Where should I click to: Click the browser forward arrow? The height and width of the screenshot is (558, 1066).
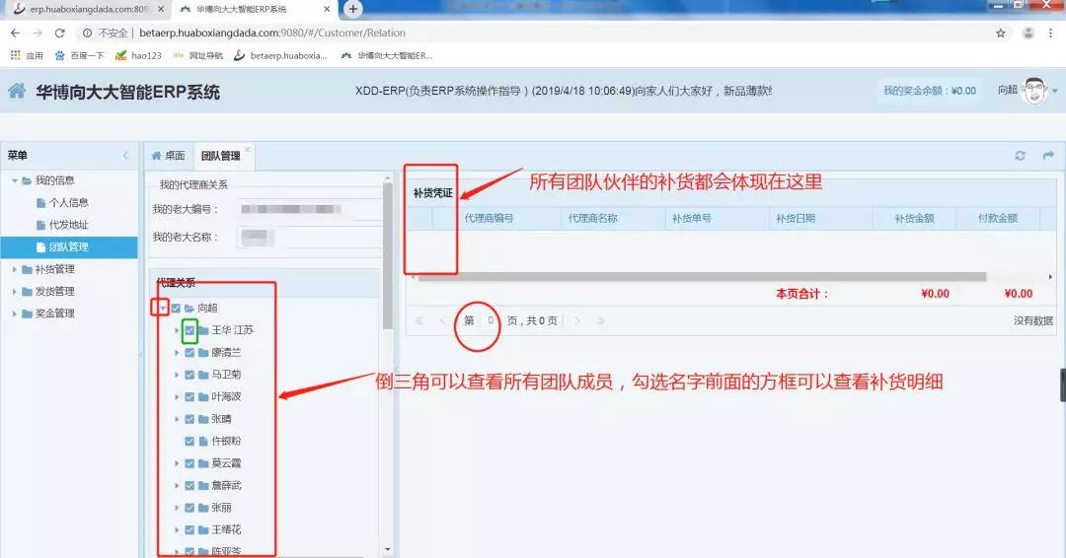[38, 33]
